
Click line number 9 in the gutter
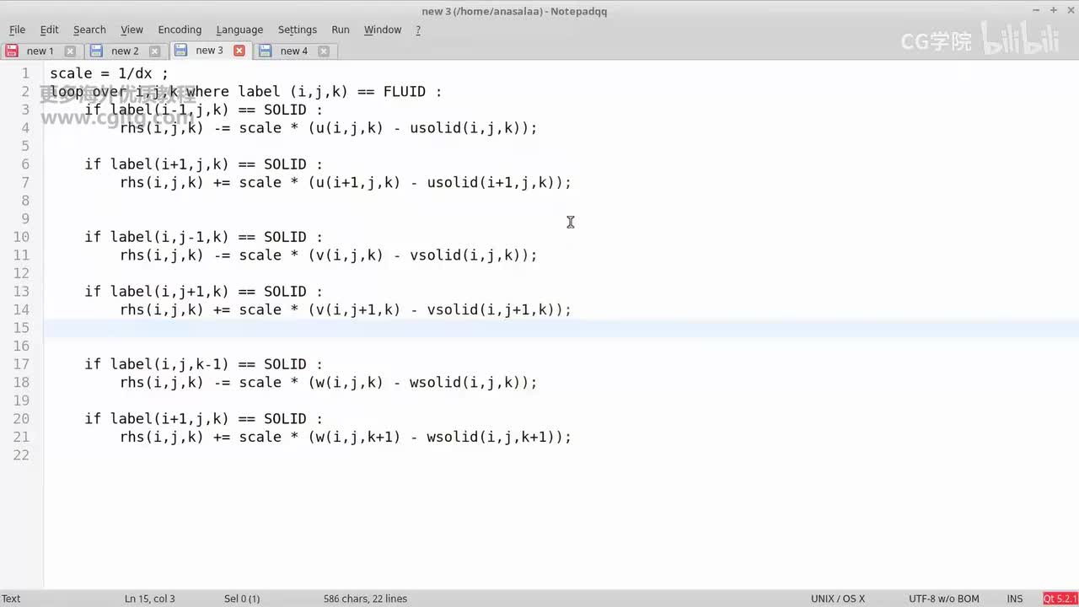point(25,219)
